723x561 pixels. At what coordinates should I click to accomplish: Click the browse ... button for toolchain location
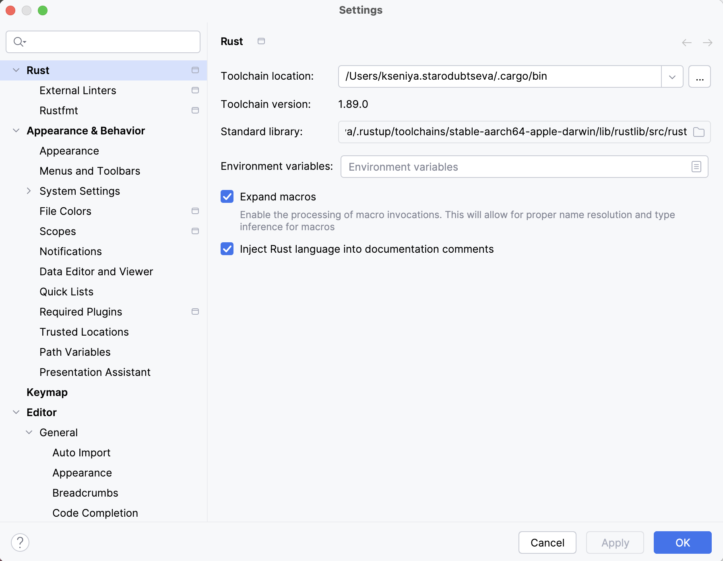699,76
